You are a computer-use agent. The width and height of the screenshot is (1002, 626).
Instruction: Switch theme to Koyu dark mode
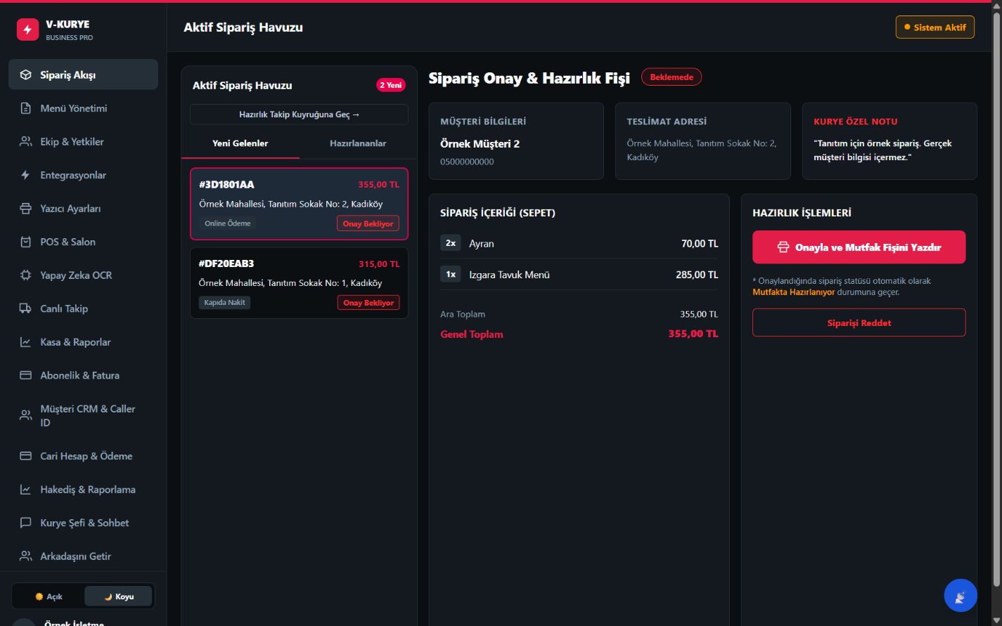(x=118, y=596)
